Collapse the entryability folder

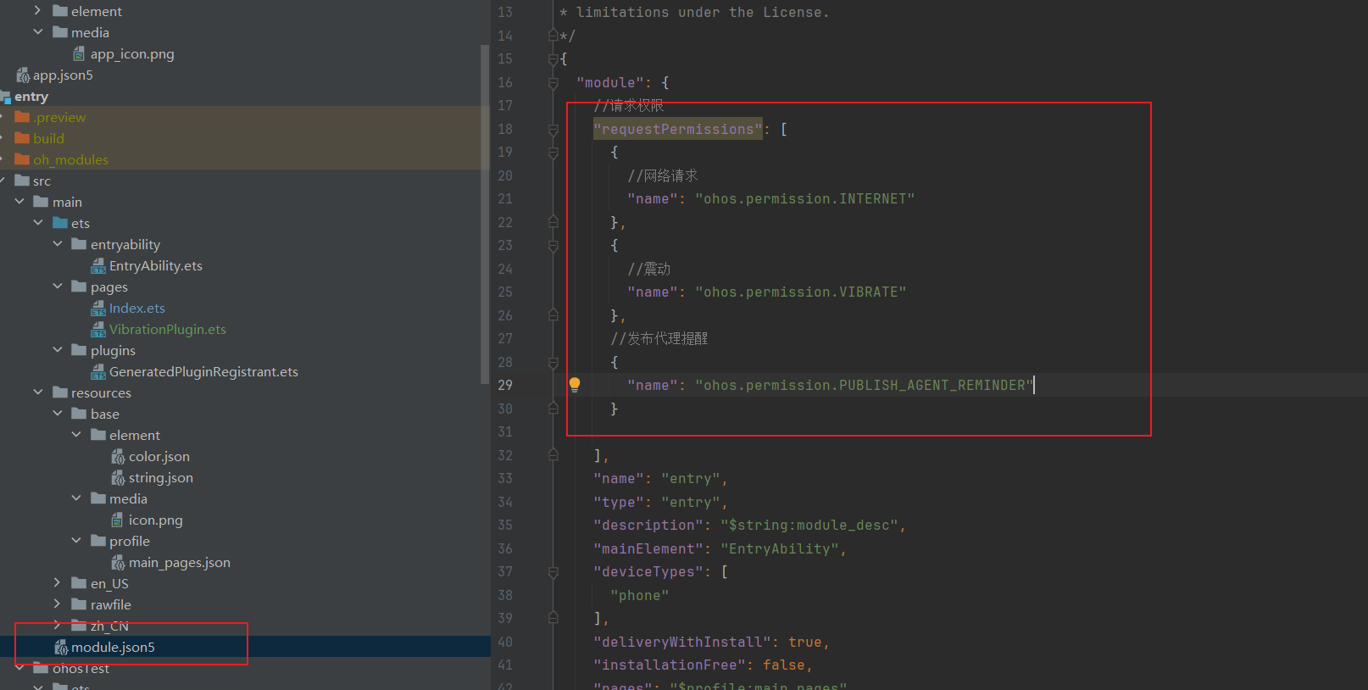click(58, 244)
